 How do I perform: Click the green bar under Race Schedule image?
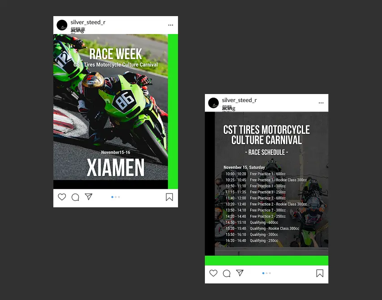(266, 260)
